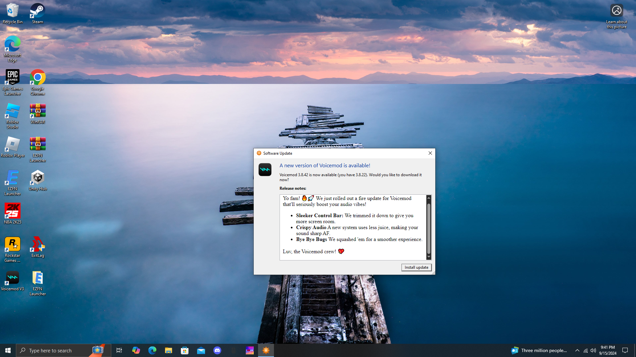
Task: Close the Software Update dialog
Action: [430, 153]
